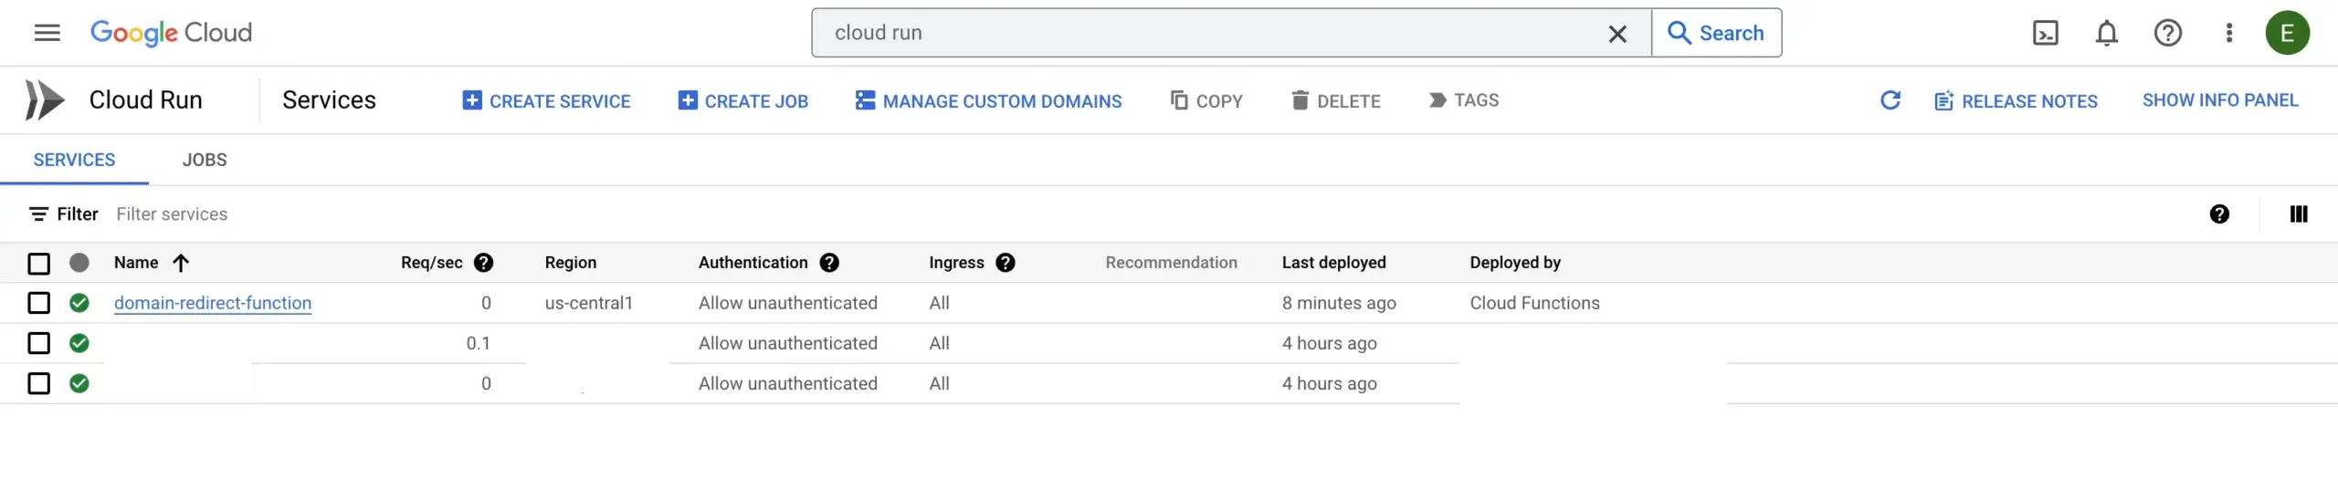Open account avatar E
2338x489 pixels.
pos(2287,34)
